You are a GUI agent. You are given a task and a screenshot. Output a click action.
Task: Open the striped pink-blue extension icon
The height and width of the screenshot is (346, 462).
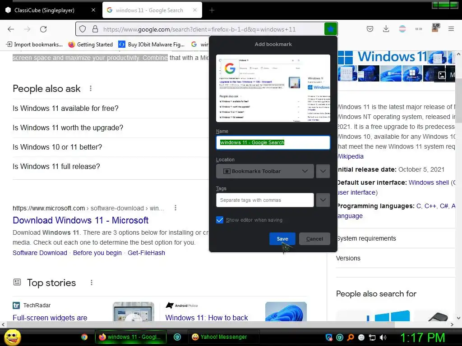click(402, 29)
